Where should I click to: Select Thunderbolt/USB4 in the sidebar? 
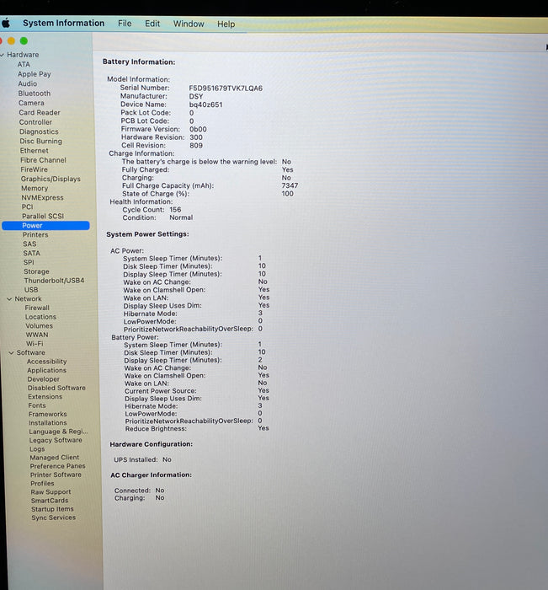[x=54, y=281]
